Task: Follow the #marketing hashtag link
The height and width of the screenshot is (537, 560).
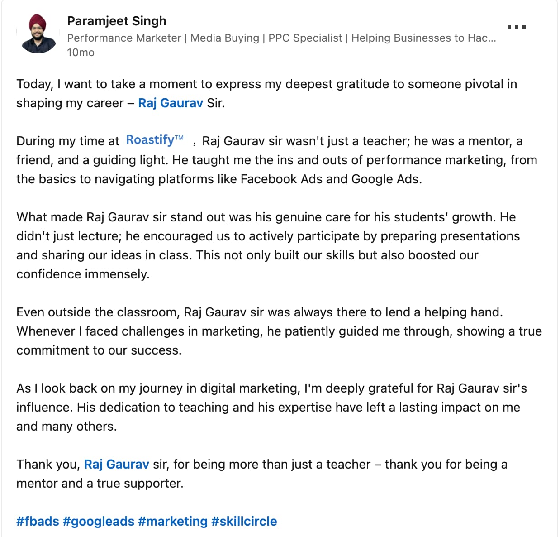Action: coord(172,522)
